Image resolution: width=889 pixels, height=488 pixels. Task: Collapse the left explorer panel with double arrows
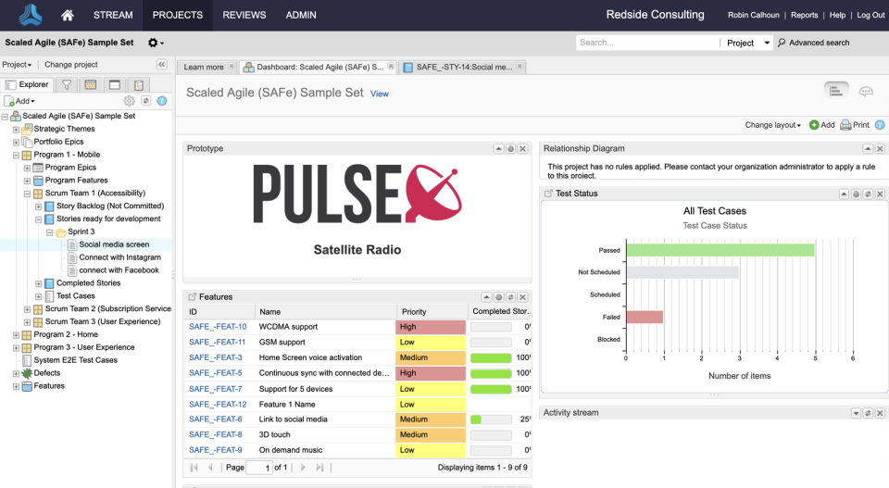click(161, 64)
